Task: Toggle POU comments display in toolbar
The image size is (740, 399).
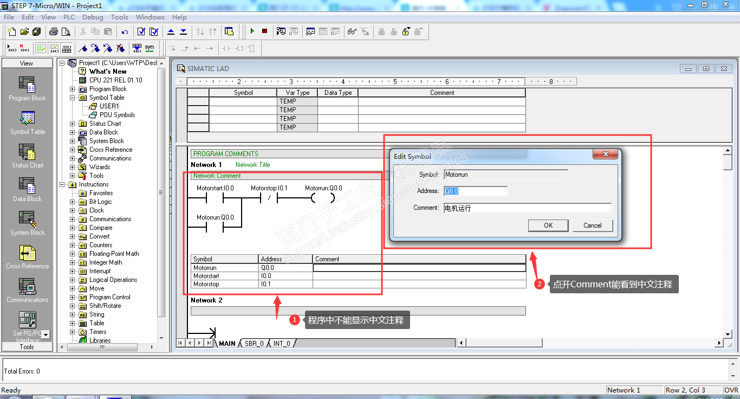Action: click(41, 48)
